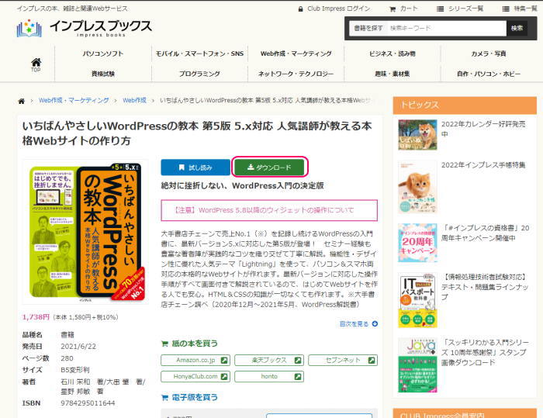Click the ISBN number 9784295011644
This screenshot has width=543, height=418.
click(x=88, y=403)
